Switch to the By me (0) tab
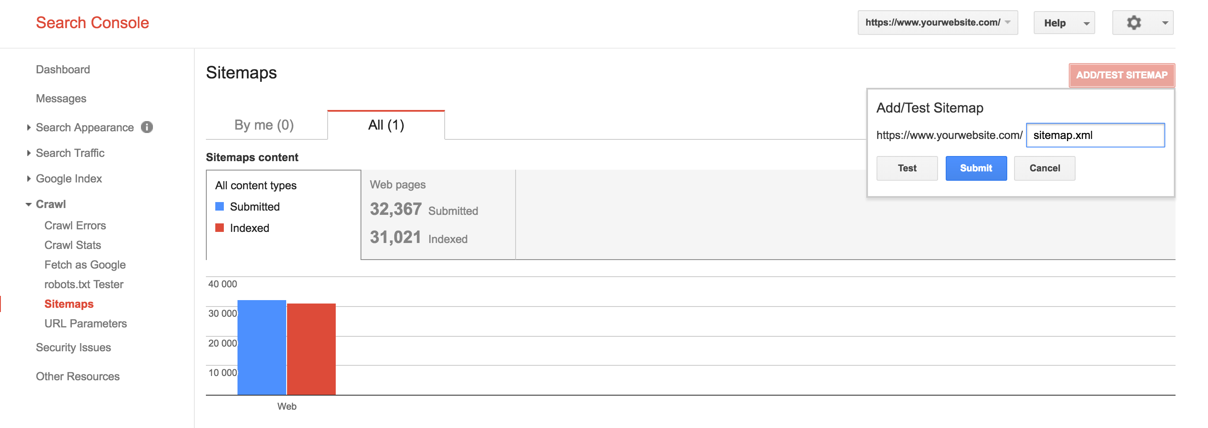Screen dimensions: 1208x428 tap(264, 125)
